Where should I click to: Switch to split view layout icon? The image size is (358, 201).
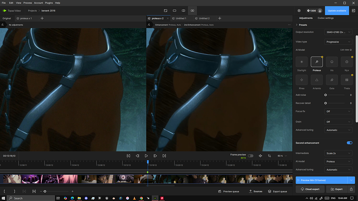(183, 11)
